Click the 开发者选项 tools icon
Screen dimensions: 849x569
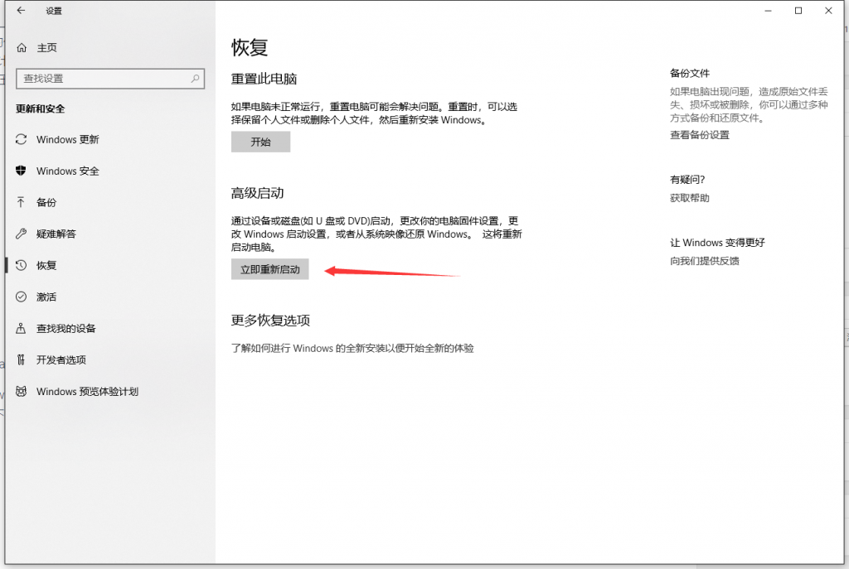click(x=22, y=360)
